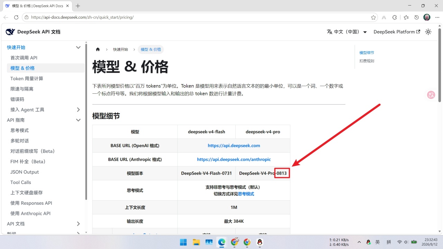The height and width of the screenshot is (249, 443).
Task: Close the 模型 & 价格 browser tab
Action: 67,6
